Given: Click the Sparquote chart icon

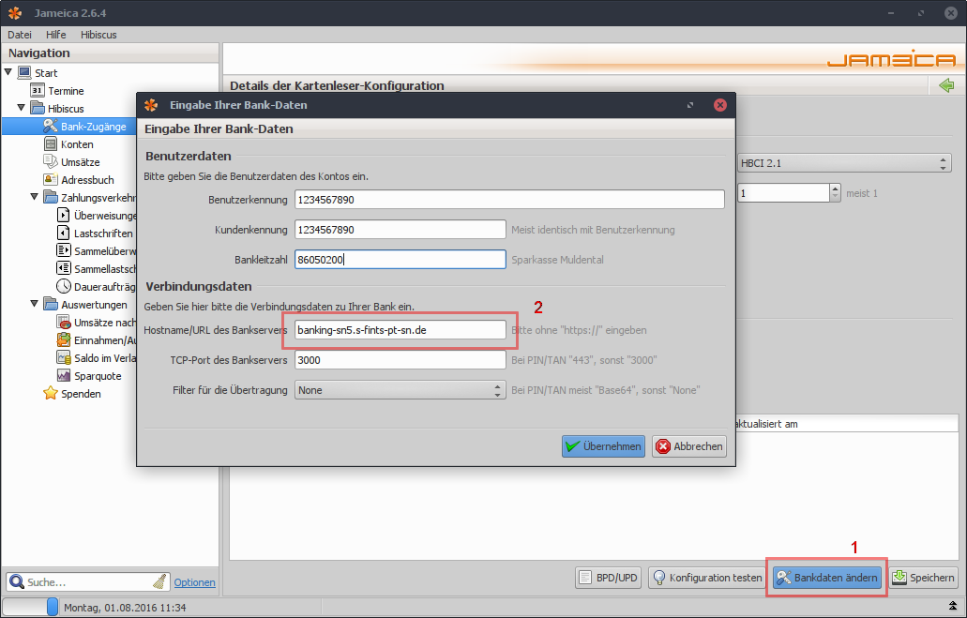Looking at the screenshot, I should click(x=64, y=376).
